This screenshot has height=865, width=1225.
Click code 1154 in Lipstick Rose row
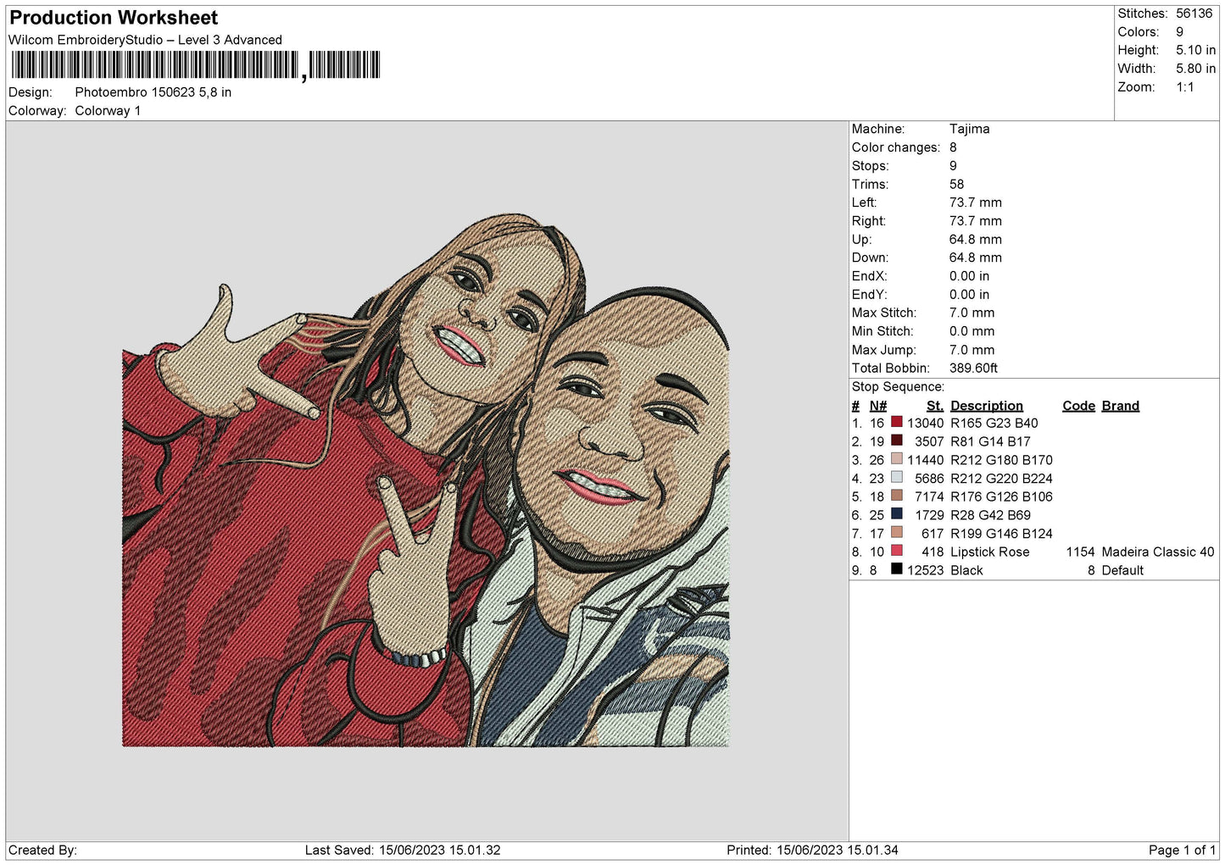(1081, 552)
